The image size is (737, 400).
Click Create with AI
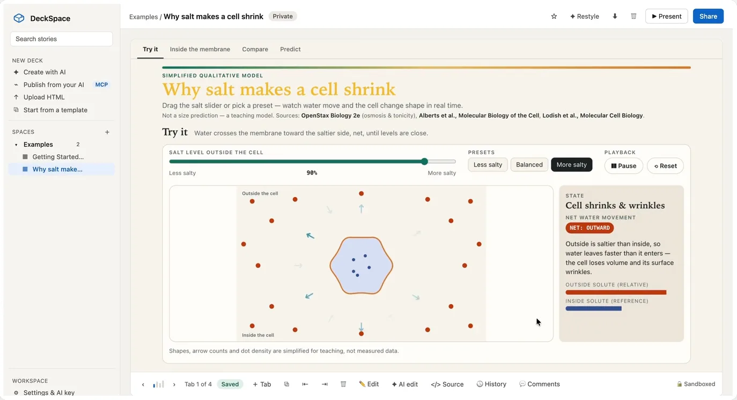pyautogui.click(x=45, y=72)
